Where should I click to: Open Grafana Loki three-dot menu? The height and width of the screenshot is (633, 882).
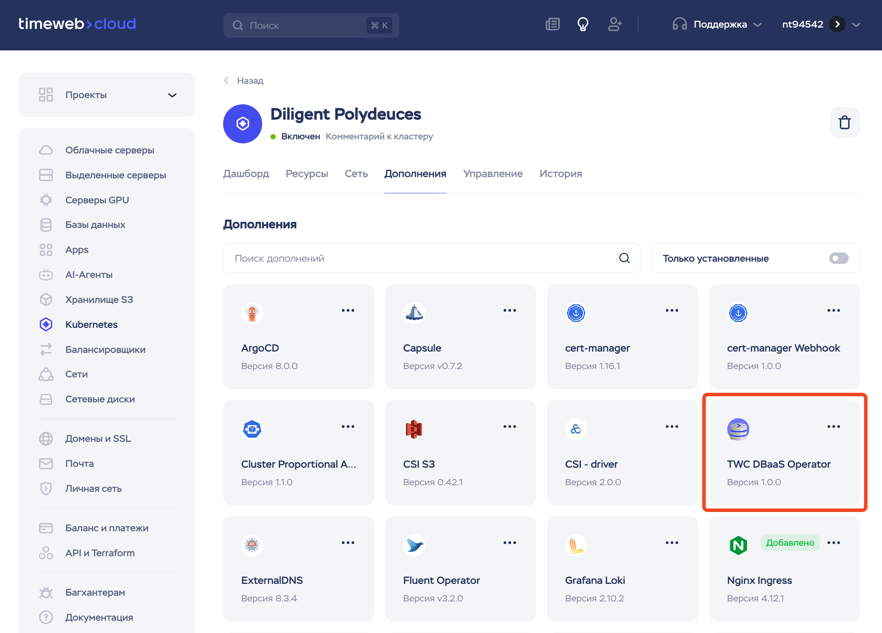(672, 543)
